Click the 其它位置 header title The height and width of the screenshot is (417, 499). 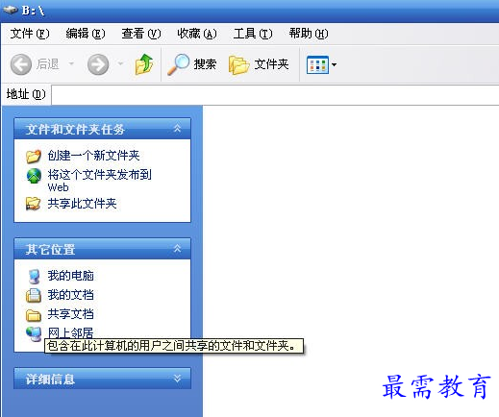(50, 249)
